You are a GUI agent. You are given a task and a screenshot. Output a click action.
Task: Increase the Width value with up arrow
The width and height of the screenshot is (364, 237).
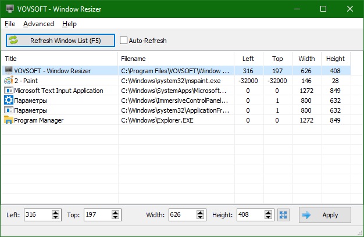[x=200, y=213]
